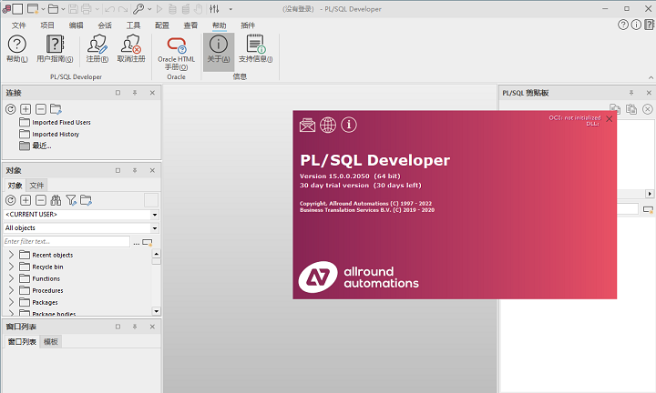The width and height of the screenshot is (656, 393).
Task: Click the 取消注册 unregister icon
Action: [x=131, y=49]
